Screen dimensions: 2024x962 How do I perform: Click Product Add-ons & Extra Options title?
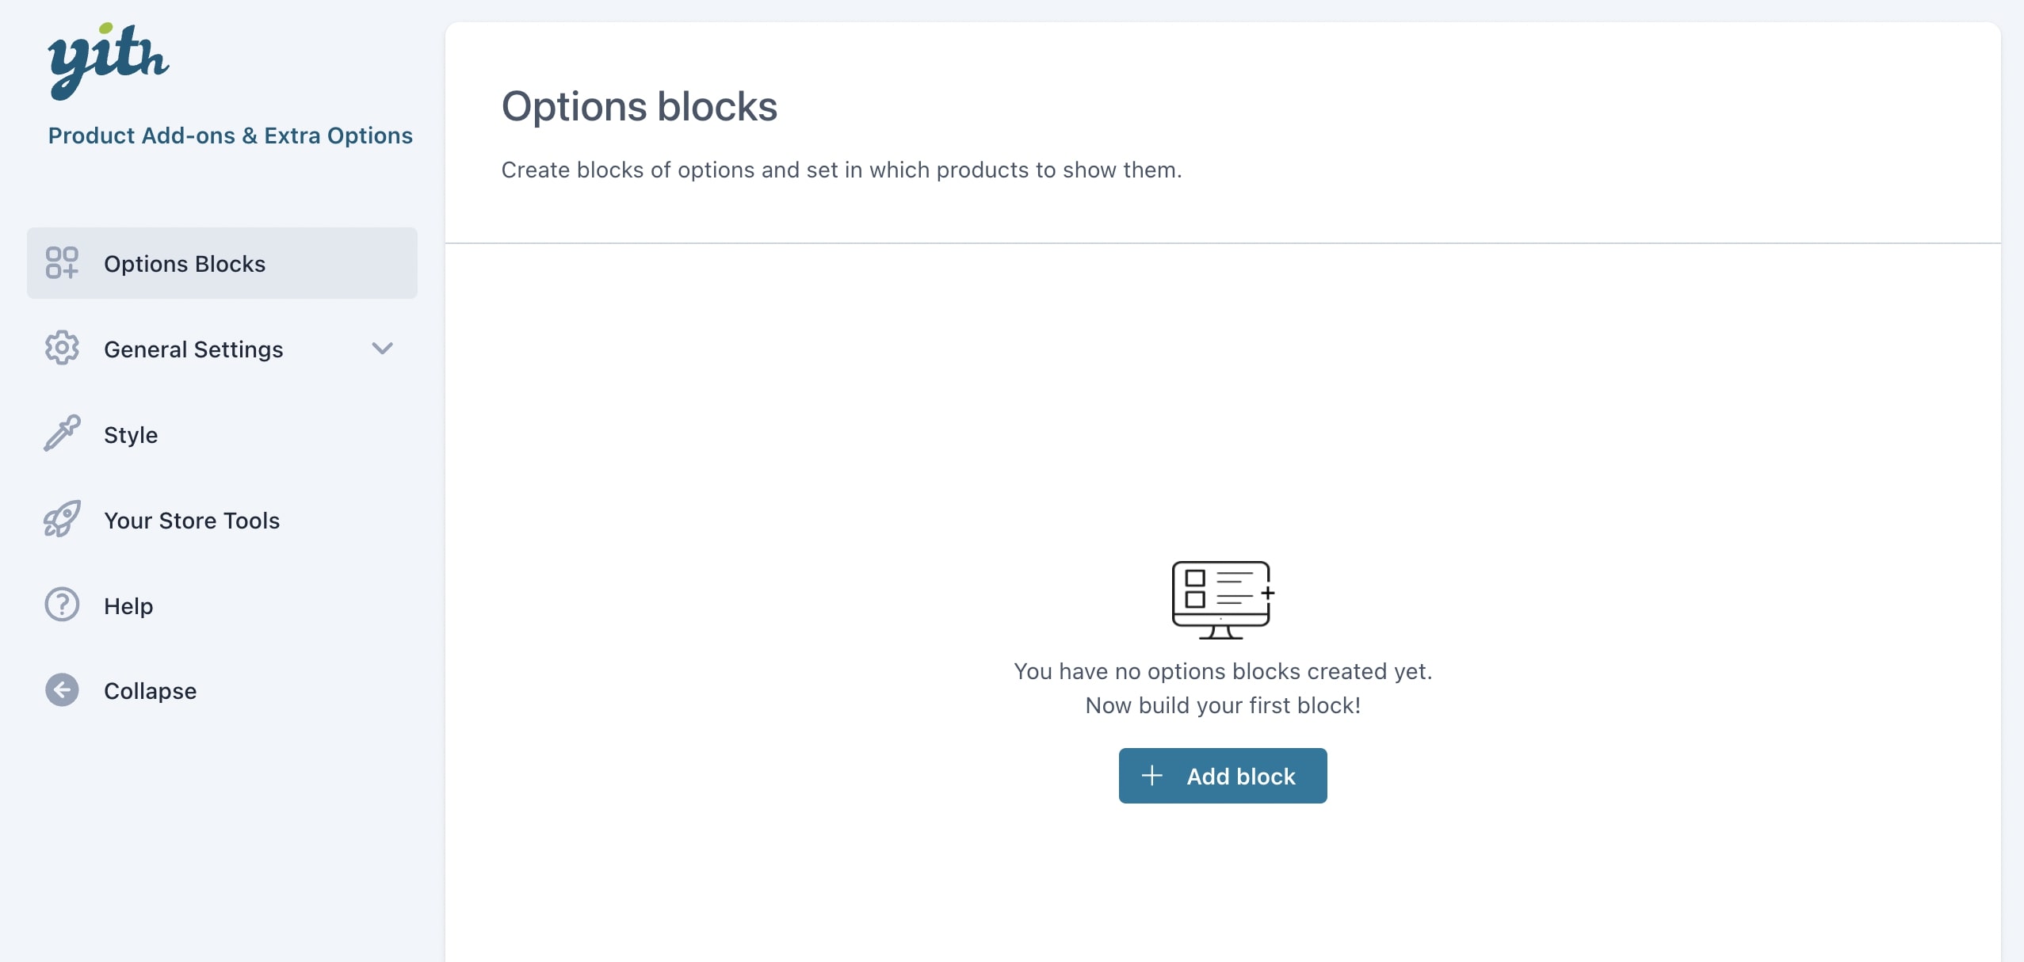(230, 136)
